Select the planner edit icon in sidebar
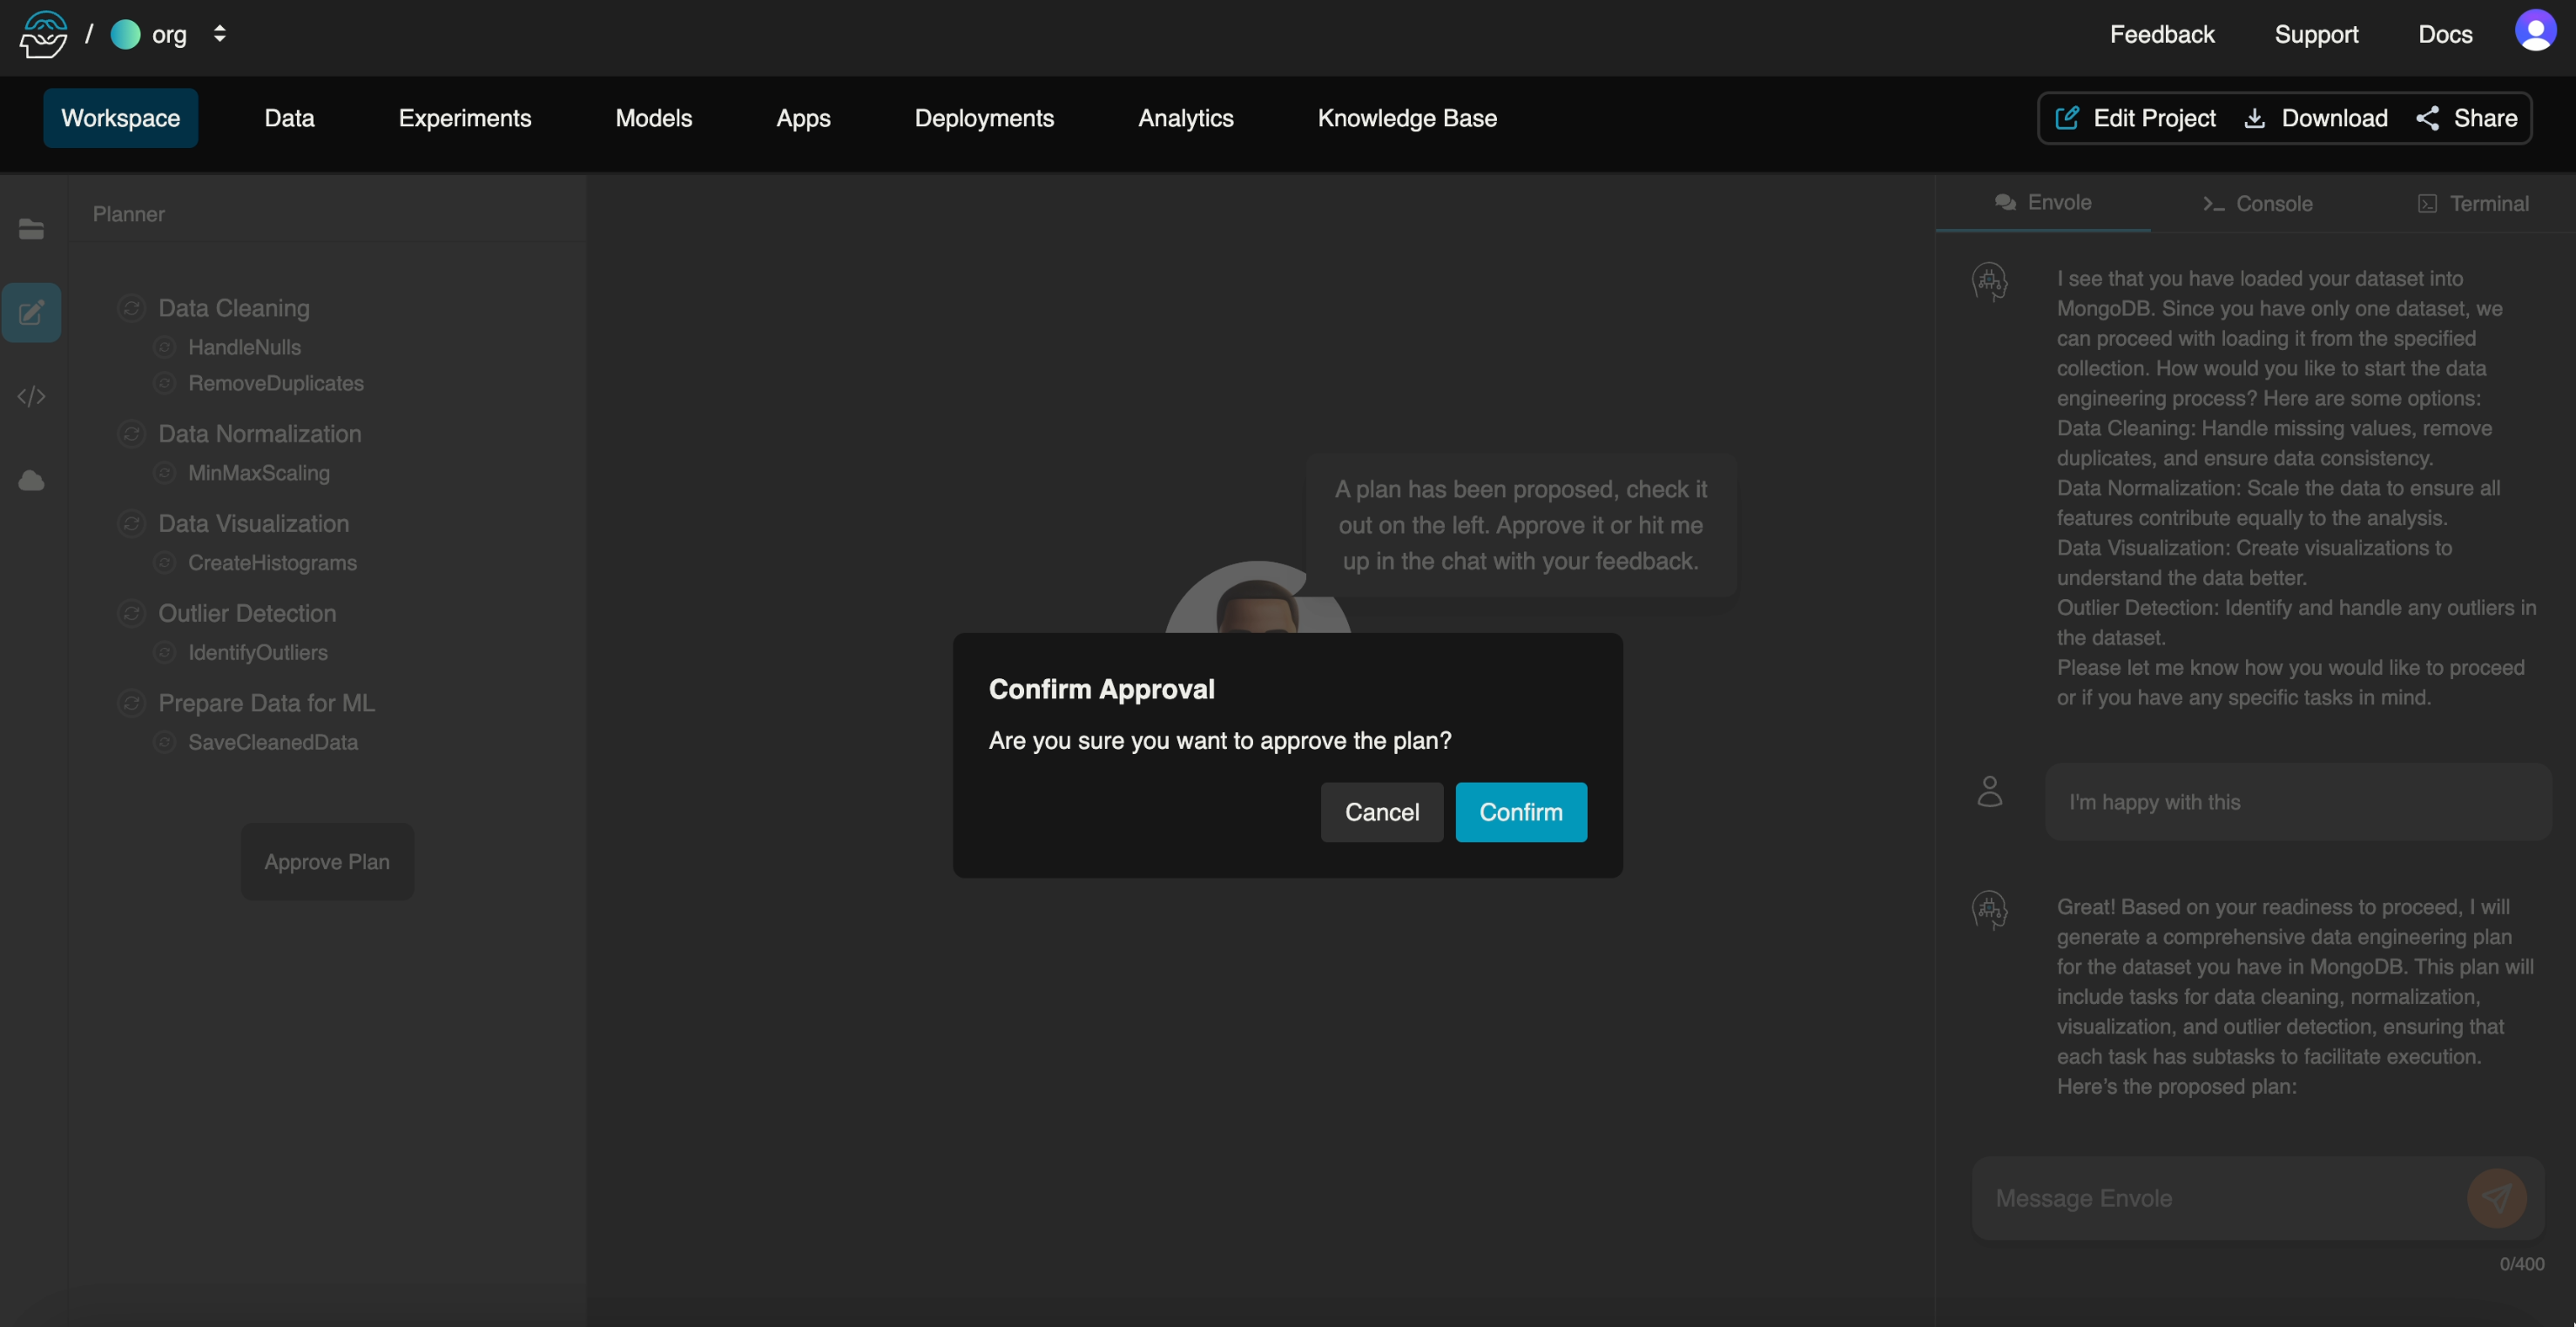 pyautogui.click(x=31, y=313)
